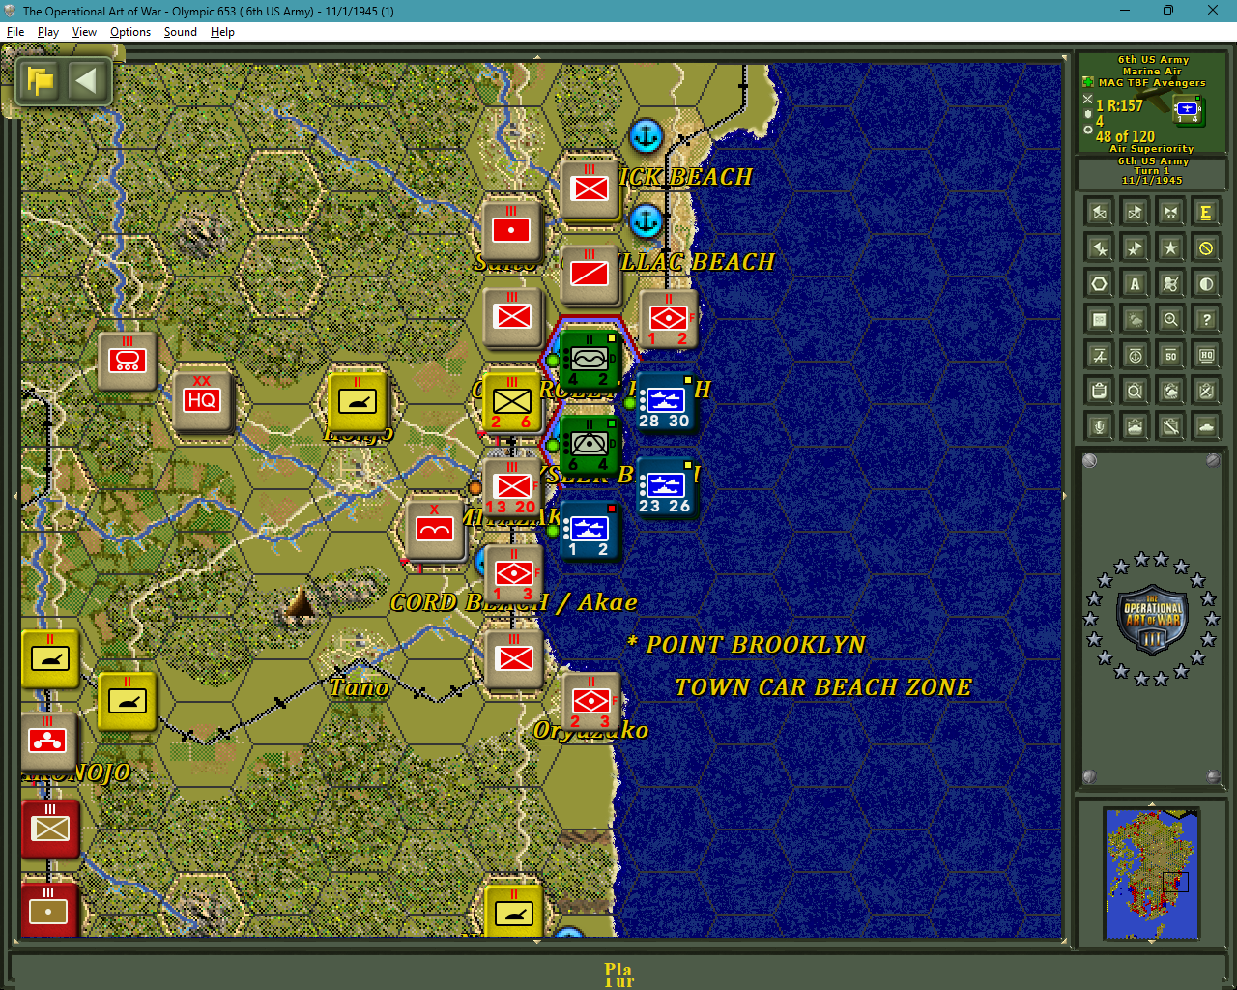Click the letter A button in the control panel
Screen dimensions: 1237x990
1136,284
